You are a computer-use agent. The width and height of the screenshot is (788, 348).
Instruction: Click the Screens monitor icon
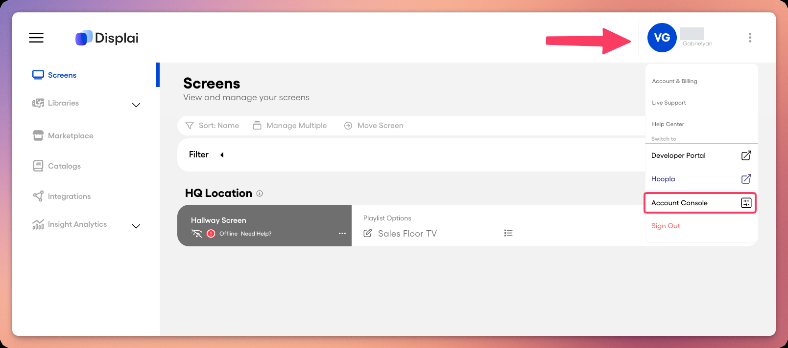[38, 75]
